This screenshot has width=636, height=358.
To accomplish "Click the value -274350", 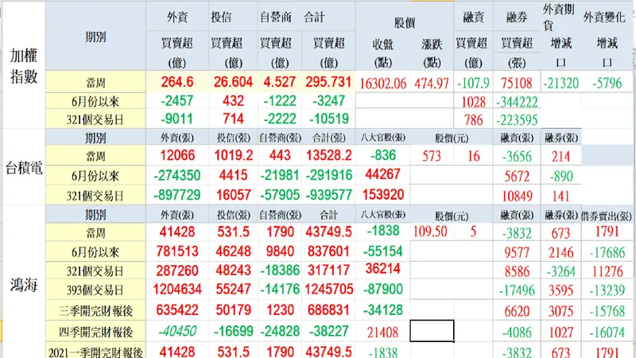I will tap(176, 175).
